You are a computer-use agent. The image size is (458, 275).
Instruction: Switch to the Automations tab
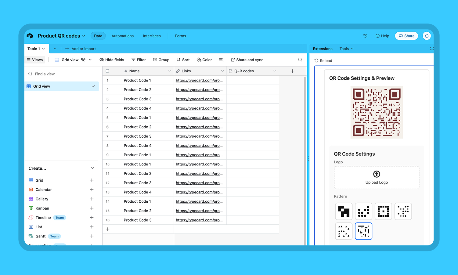tap(122, 36)
